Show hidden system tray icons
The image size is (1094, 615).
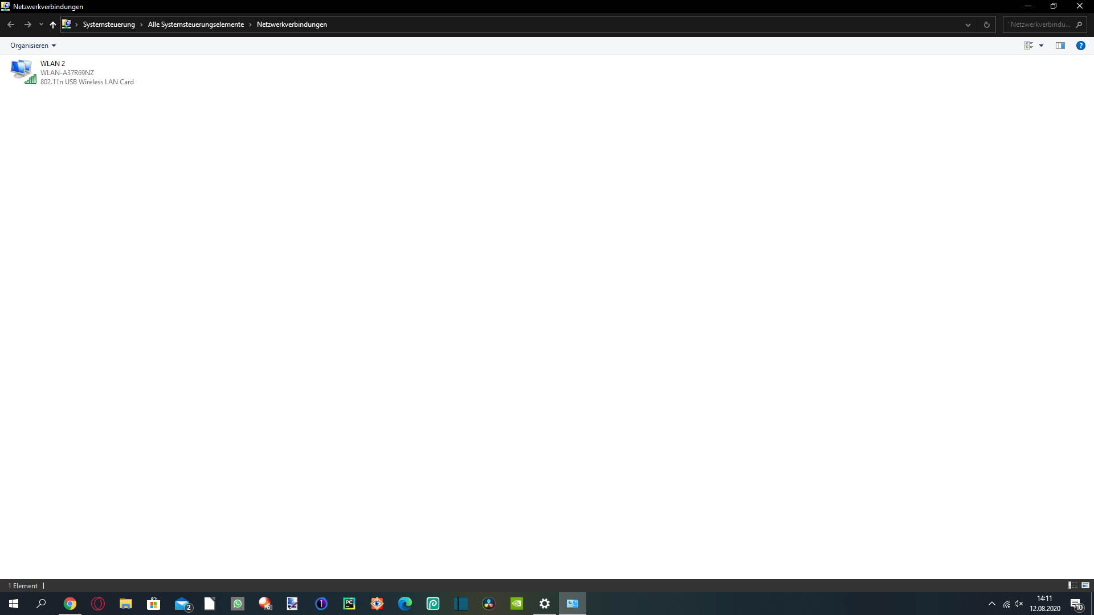tap(991, 604)
